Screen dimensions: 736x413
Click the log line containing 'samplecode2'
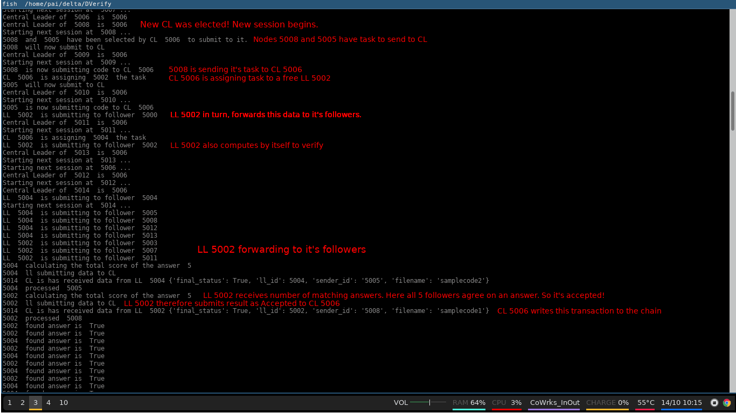tap(246, 281)
